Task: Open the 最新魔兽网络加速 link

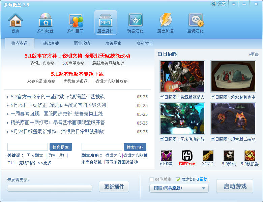Action: (109, 63)
